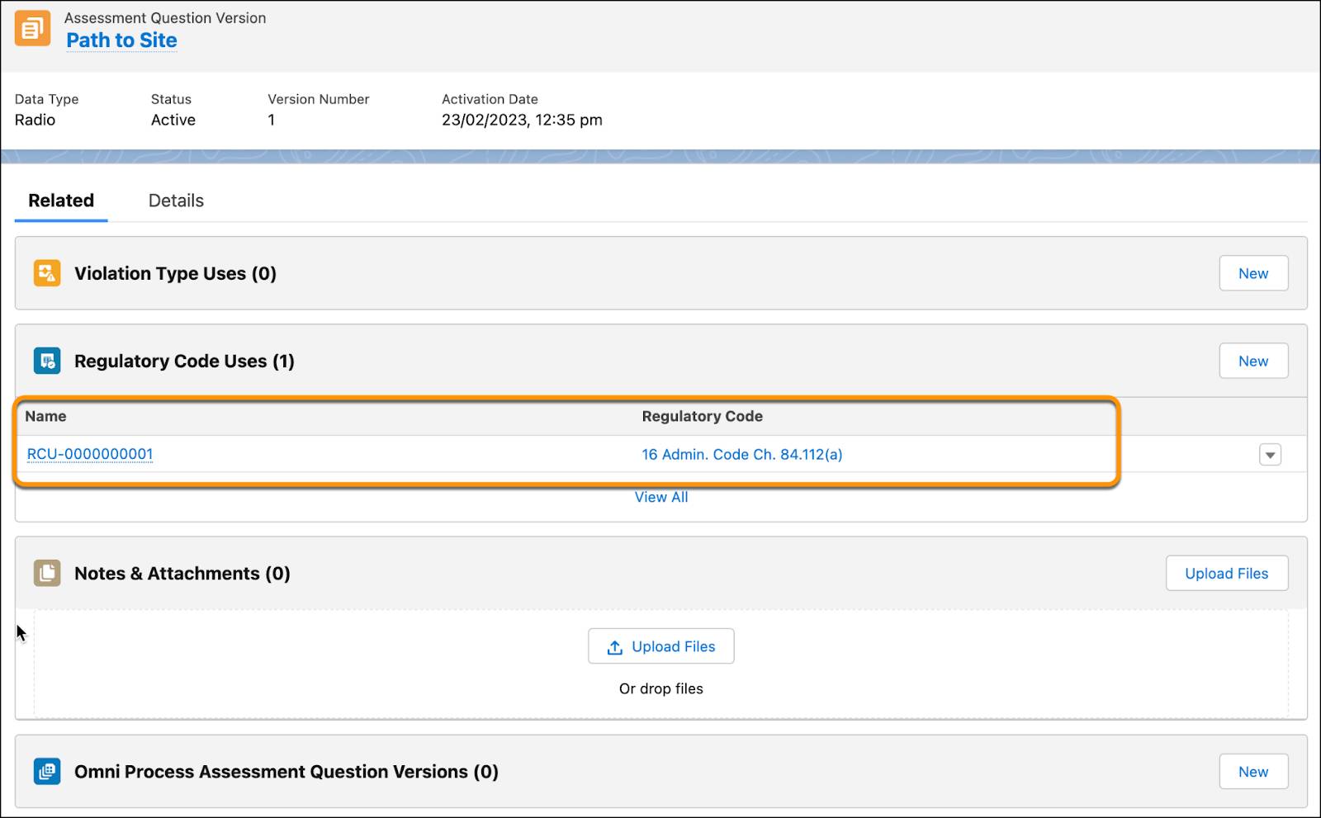Click the upload arrow icon inside Upload Files
Image resolution: width=1321 pixels, height=818 pixels.
[x=614, y=646]
